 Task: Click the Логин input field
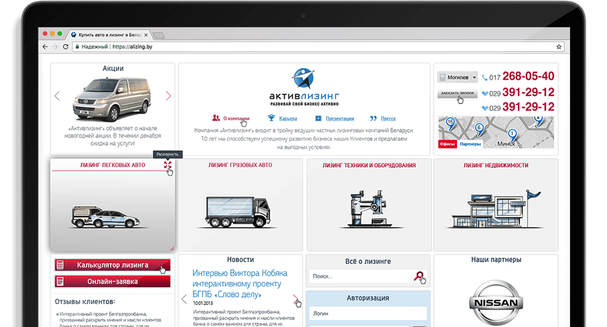tap(368, 314)
